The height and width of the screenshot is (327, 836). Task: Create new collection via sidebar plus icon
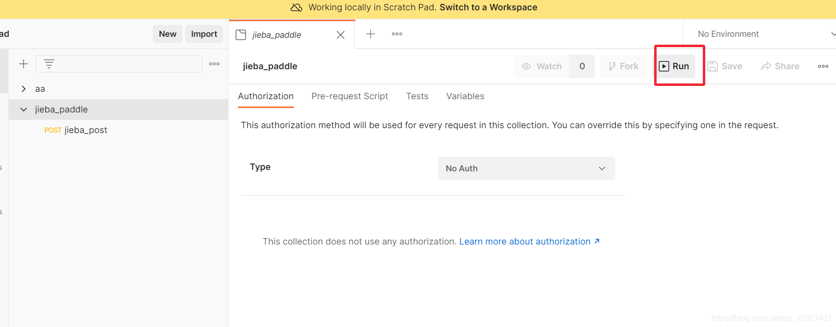coord(24,64)
